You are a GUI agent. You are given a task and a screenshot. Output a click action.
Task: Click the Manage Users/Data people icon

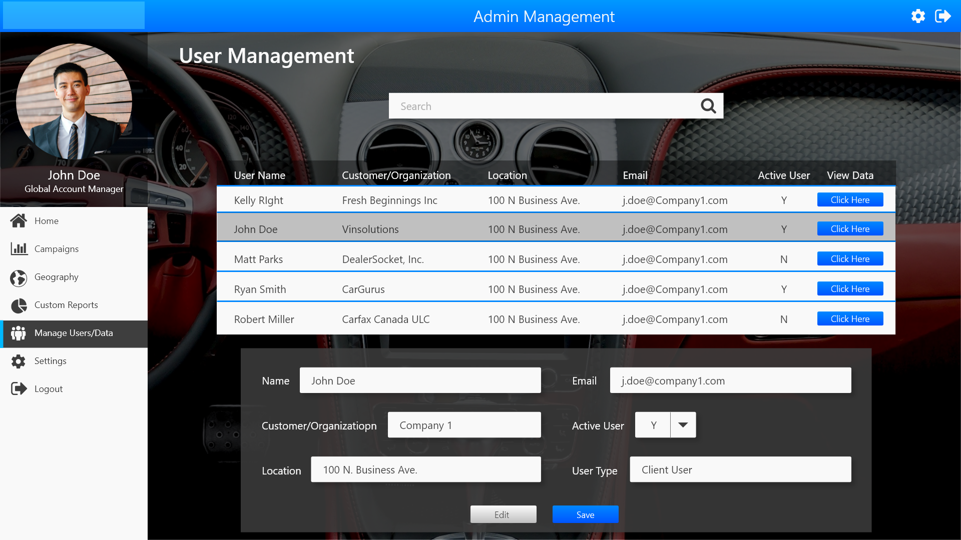tap(19, 333)
